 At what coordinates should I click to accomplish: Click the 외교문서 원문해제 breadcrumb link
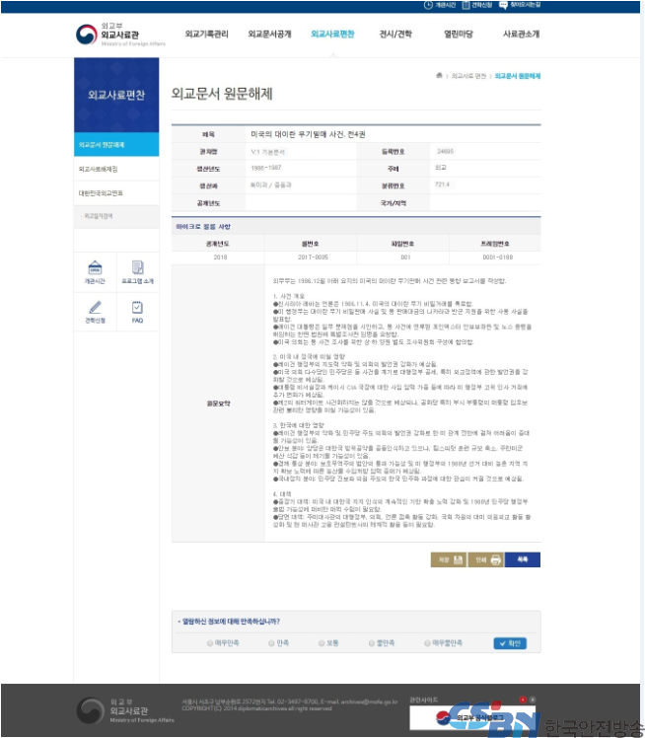(x=517, y=76)
